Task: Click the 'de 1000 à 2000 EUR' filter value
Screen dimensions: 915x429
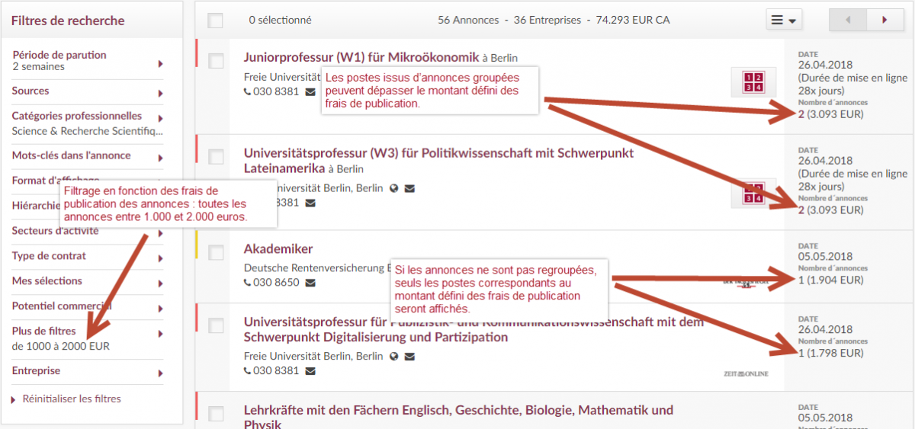Action: [61, 346]
